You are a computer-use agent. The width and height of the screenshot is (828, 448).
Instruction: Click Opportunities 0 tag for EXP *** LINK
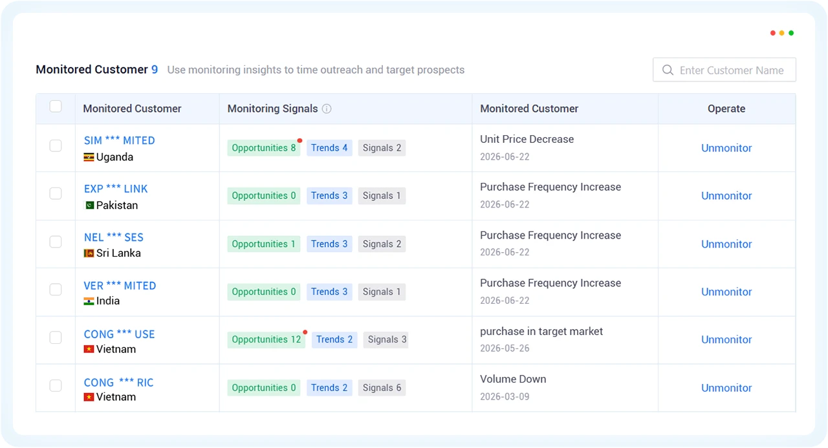coord(264,196)
